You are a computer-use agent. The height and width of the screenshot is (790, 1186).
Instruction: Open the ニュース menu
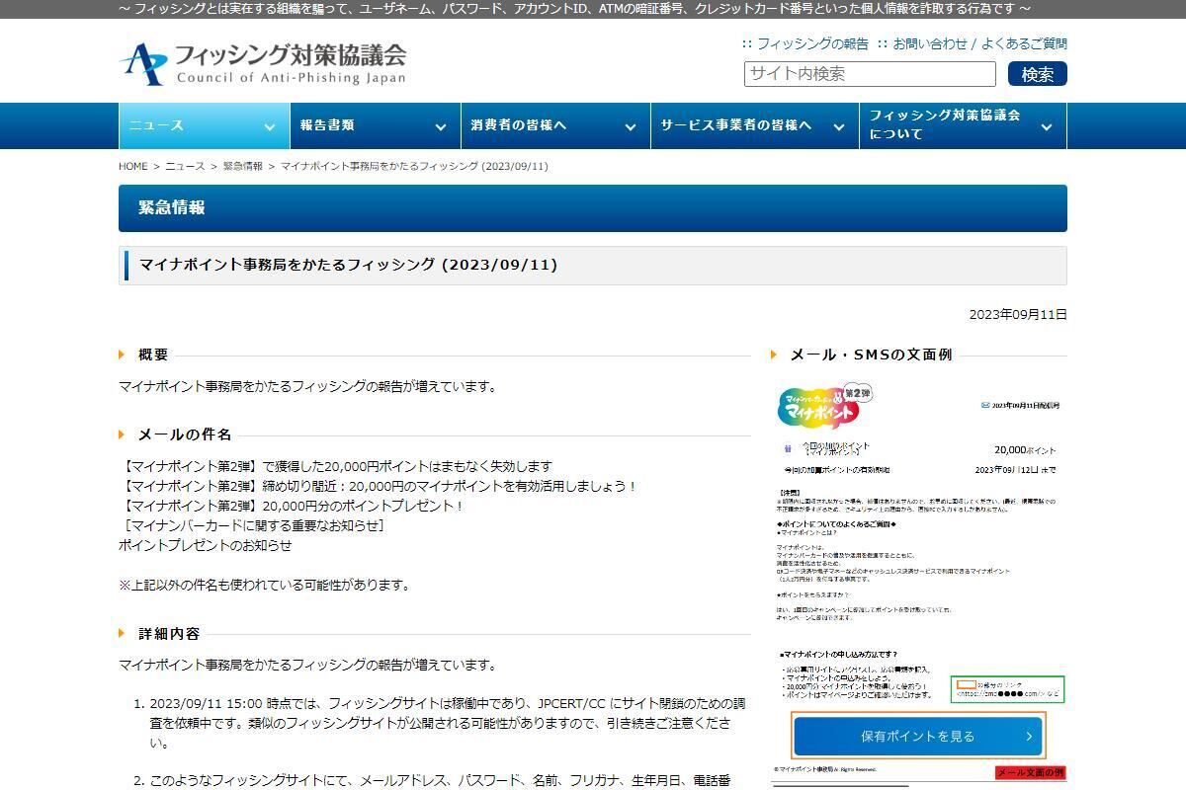[203, 125]
